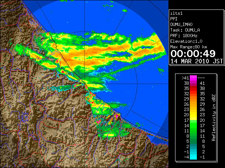225x168 pixels.
Task: Click the 'Max Range:80 km' text
Action: click(189, 47)
